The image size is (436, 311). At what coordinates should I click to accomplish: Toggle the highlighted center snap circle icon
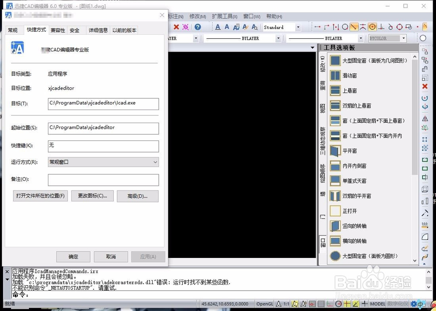pyautogui.click(x=372, y=27)
